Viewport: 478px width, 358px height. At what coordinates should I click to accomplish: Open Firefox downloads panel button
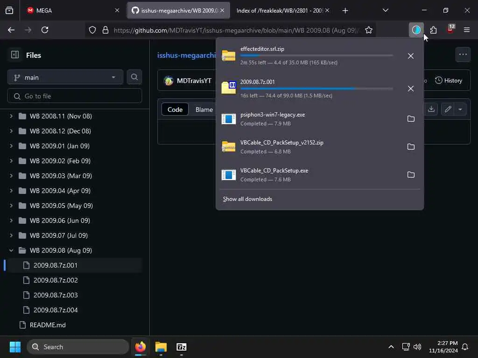tap(416, 30)
